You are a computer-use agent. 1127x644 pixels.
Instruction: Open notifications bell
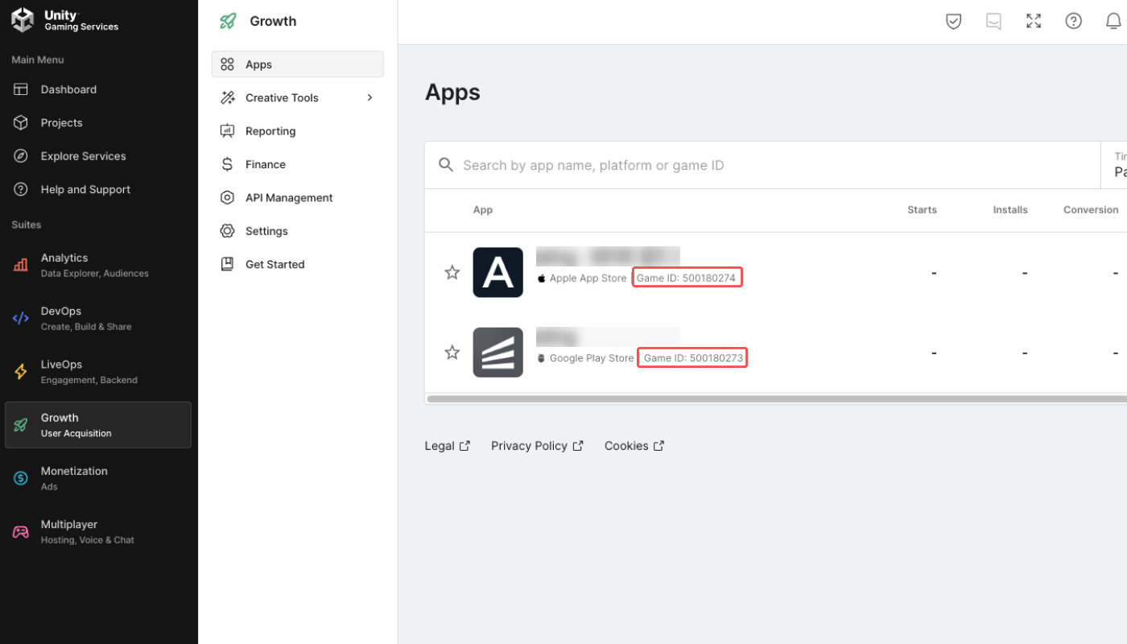click(1114, 22)
